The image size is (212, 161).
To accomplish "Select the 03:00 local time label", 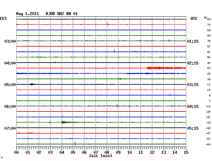I will [x=10, y=41].
